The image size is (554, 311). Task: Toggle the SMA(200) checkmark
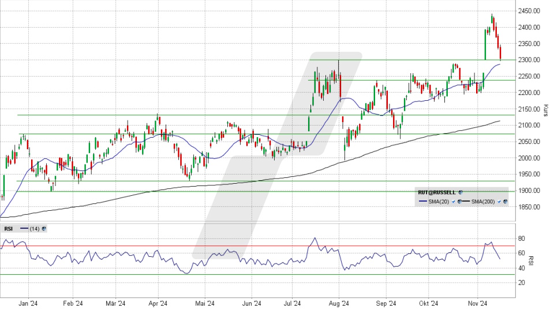pyautogui.click(x=499, y=202)
